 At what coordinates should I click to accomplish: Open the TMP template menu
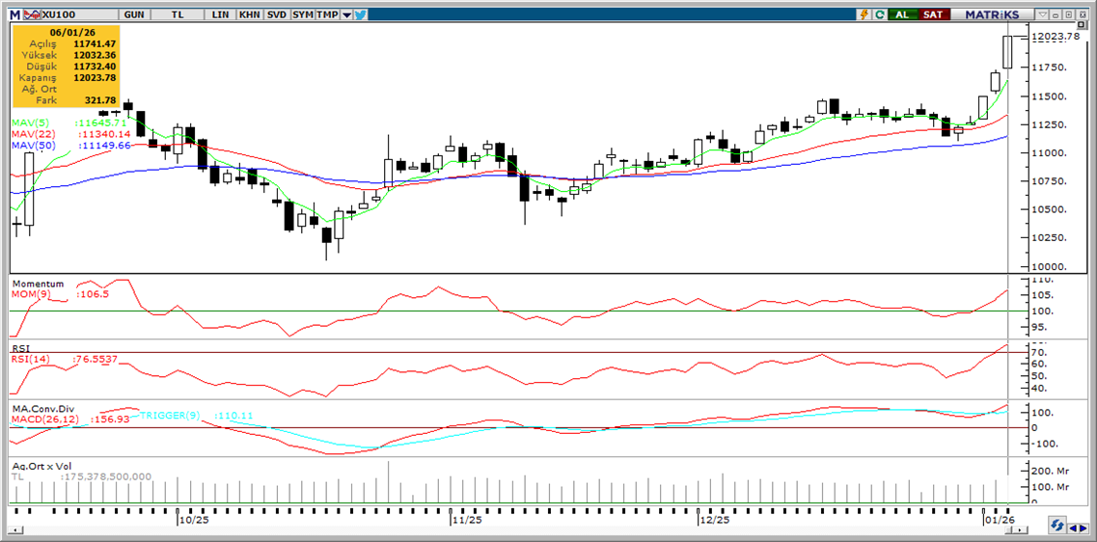click(328, 14)
